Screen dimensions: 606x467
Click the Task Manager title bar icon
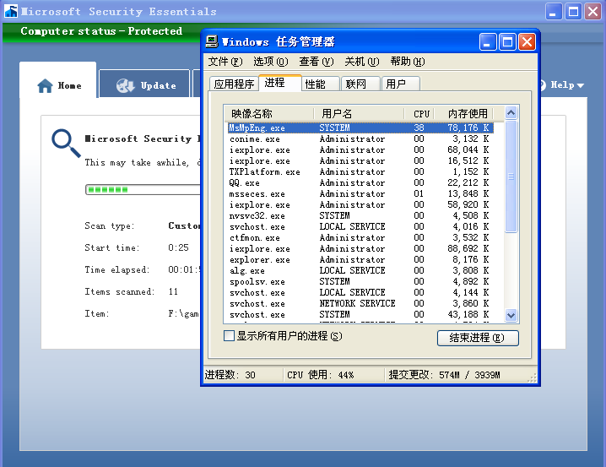(x=211, y=41)
